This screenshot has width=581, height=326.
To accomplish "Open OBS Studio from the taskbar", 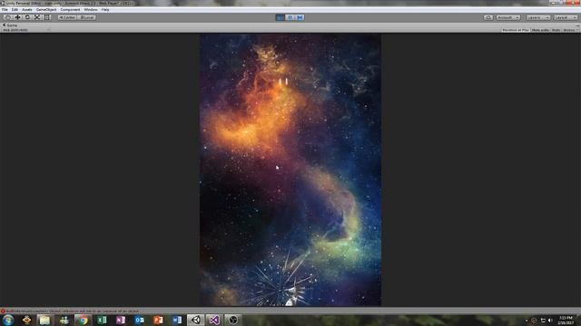I will click(232, 320).
